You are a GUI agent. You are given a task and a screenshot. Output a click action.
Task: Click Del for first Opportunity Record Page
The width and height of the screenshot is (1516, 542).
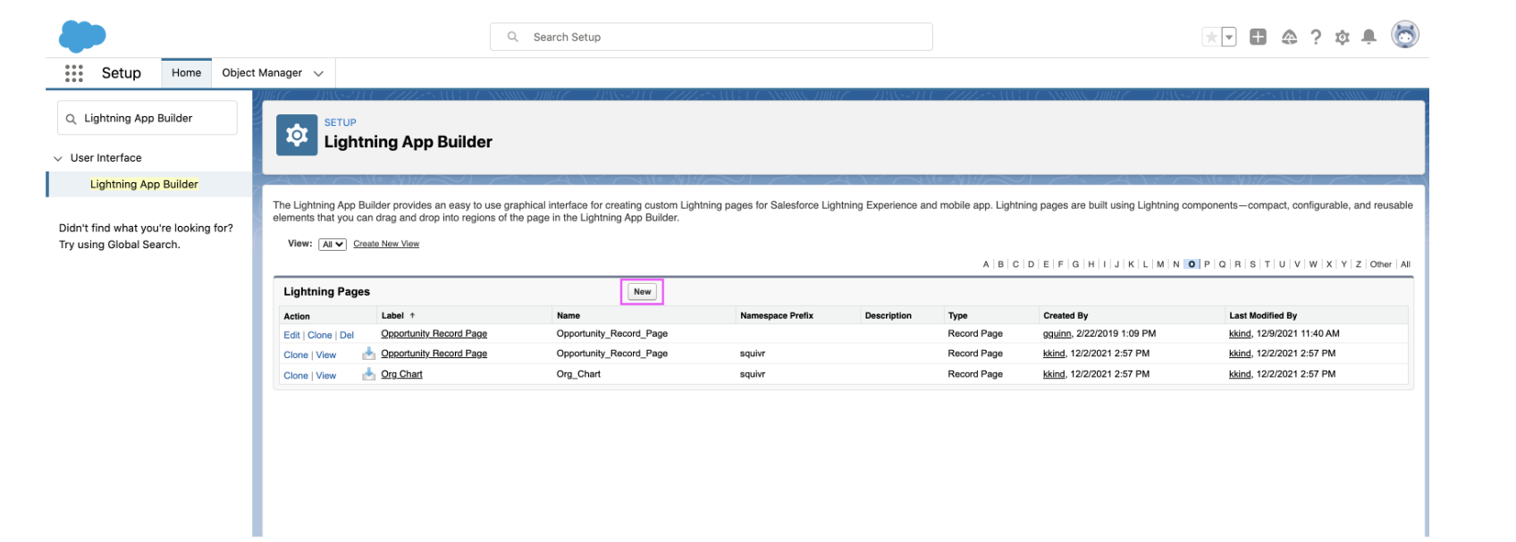(x=347, y=336)
